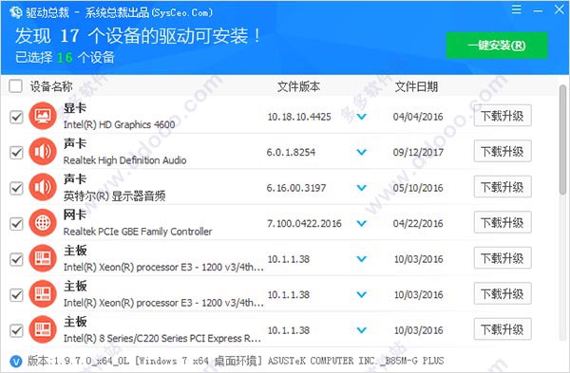The image size is (570, 373).
Task: Click the network card icon for Realtek PCIe GBE
Action: (x=43, y=223)
